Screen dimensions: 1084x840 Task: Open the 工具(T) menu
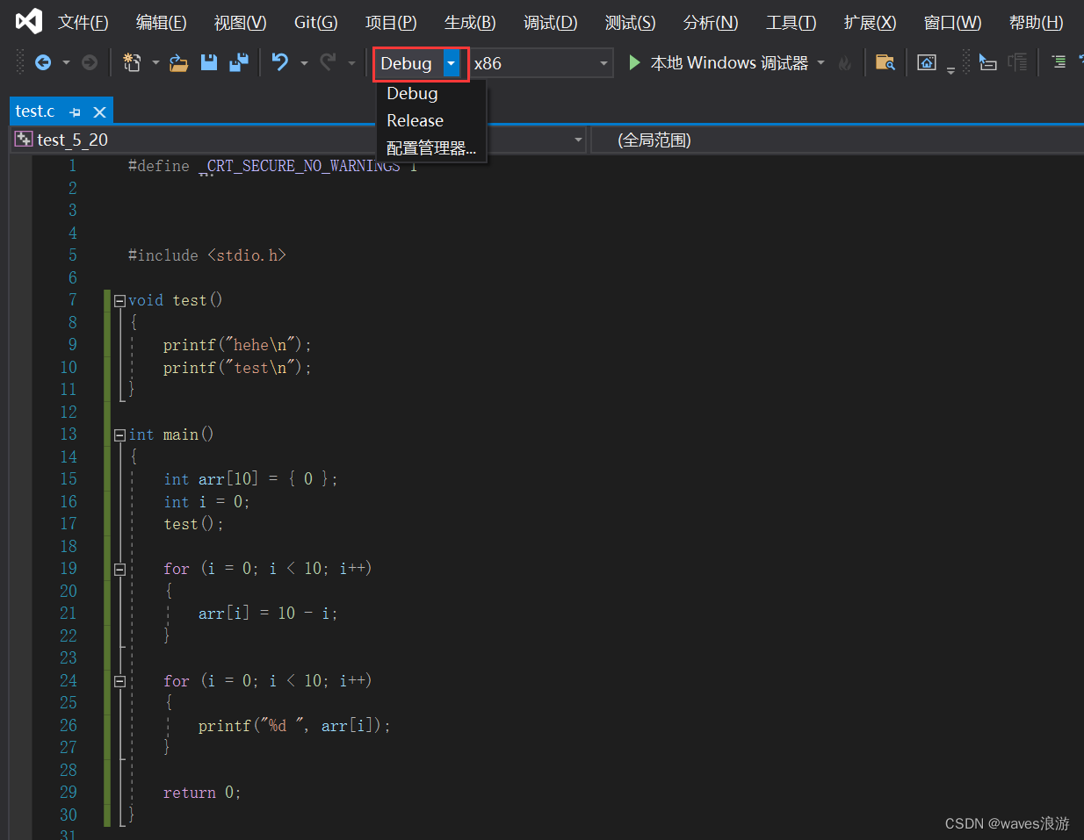[791, 22]
